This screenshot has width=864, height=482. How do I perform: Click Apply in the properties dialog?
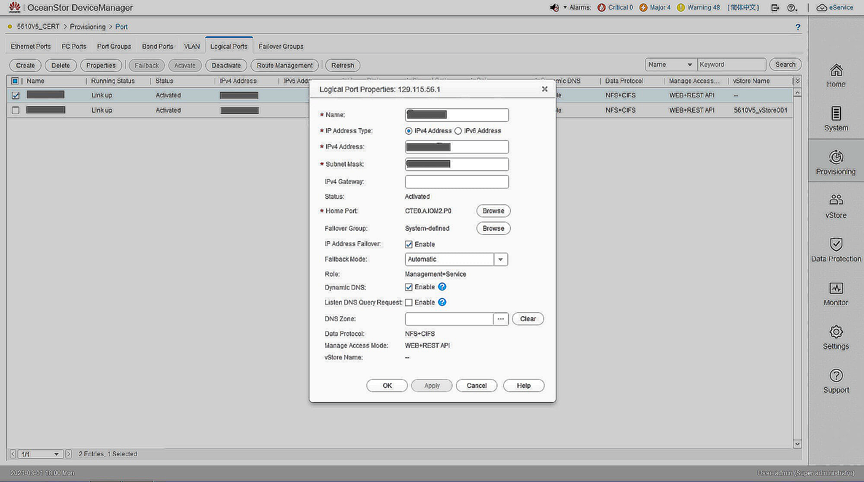[431, 385]
